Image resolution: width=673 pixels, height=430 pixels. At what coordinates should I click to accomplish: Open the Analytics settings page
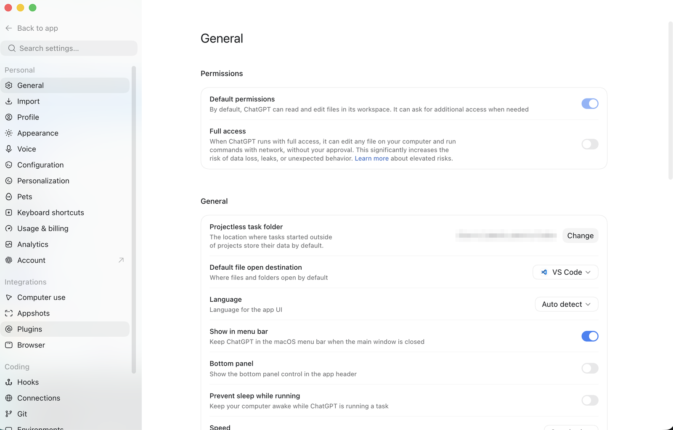point(65,244)
